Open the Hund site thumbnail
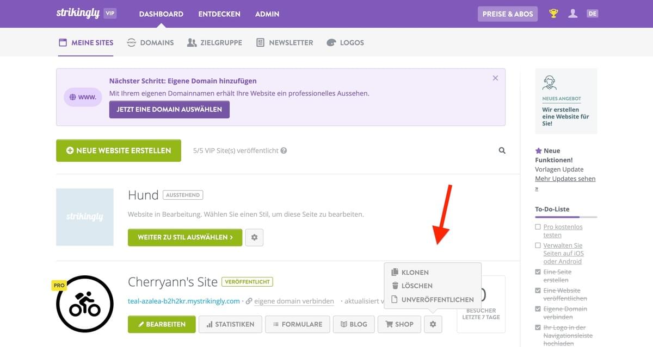Image resolution: width=653 pixels, height=347 pixels. pyautogui.click(x=85, y=217)
